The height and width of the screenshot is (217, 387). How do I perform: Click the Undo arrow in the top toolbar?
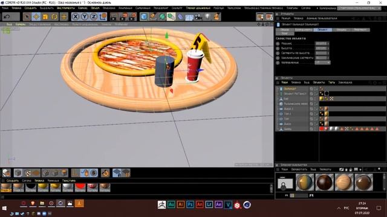[7, 17]
